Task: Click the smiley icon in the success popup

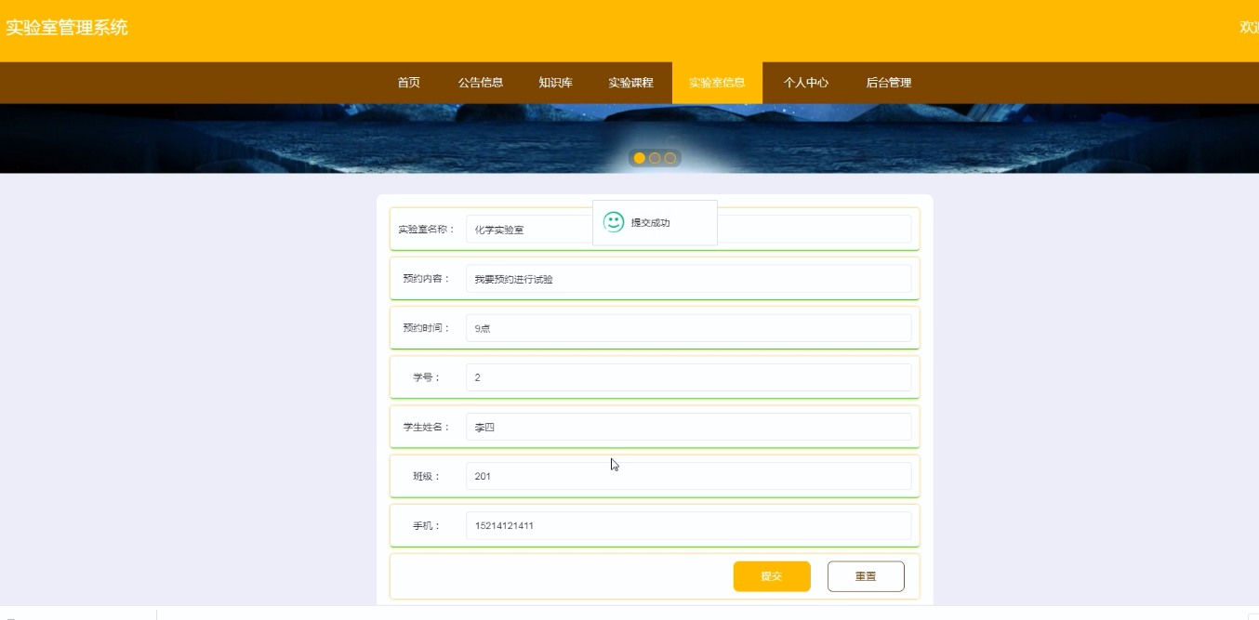Action: (614, 222)
